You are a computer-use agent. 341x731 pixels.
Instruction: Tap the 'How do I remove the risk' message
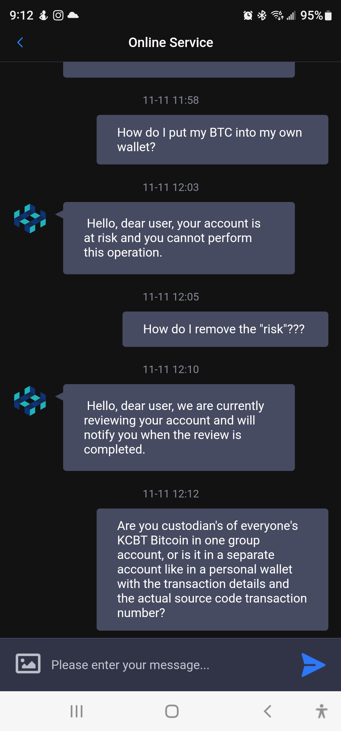(x=225, y=329)
